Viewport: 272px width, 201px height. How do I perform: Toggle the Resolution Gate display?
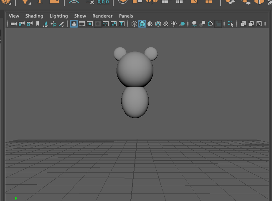click(x=90, y=24)
